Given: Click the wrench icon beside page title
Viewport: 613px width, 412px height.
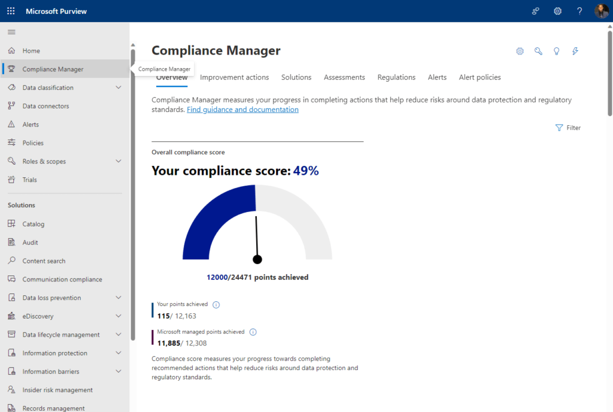Looking at the screenshot, I should point(538,51).
